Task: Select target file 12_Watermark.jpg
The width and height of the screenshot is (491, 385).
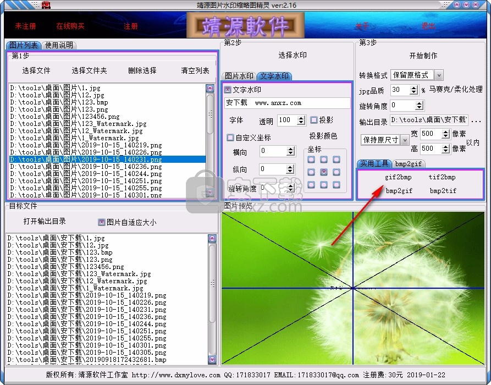Action: pos(77,281)
